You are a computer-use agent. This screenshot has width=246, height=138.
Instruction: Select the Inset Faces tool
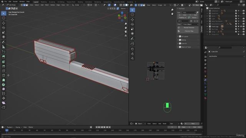(3, 62)
